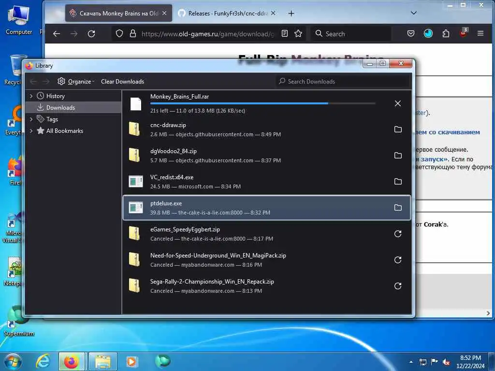Open the Firefox downloads progress icon

tap(428, 33)
